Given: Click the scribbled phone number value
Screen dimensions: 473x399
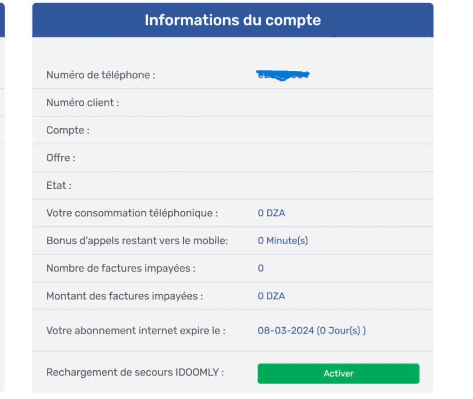Looking at the screenshot, I should tap(283, 74).
